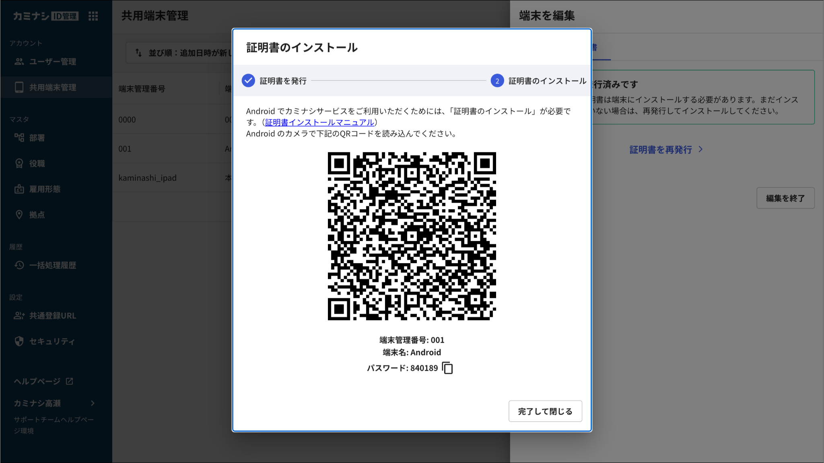Expand the カミナシ高瀬 account chevron
Viewport: 824px width, 463px height.
point(93,403)
